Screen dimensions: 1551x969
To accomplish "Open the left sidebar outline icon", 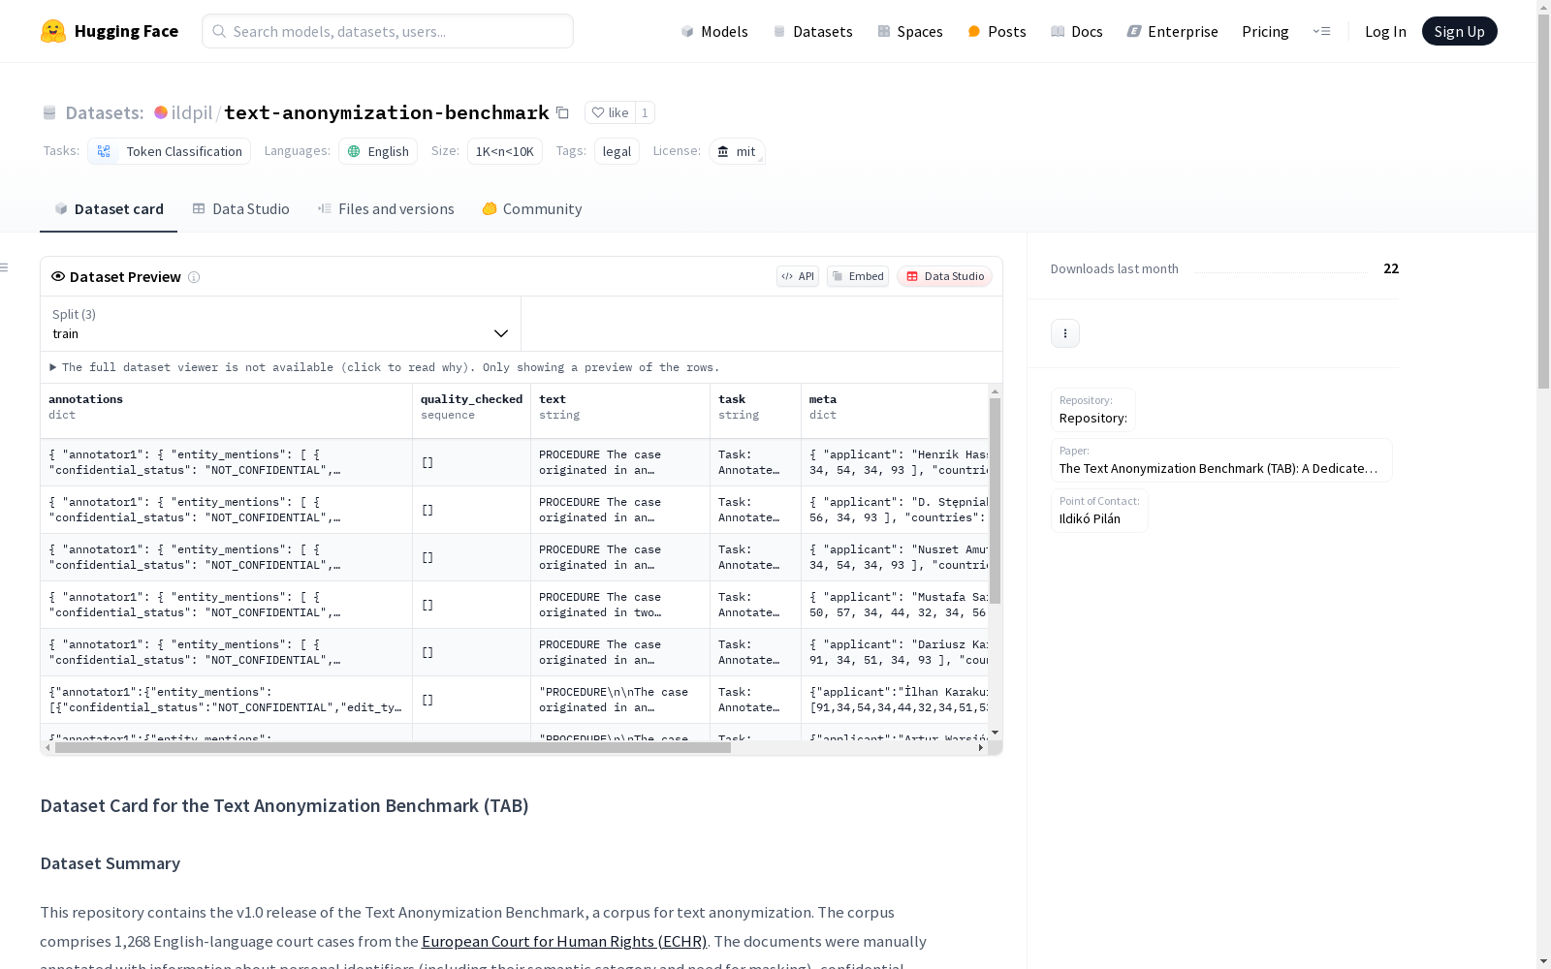I will pyautogui.click(x=4, y=267).
